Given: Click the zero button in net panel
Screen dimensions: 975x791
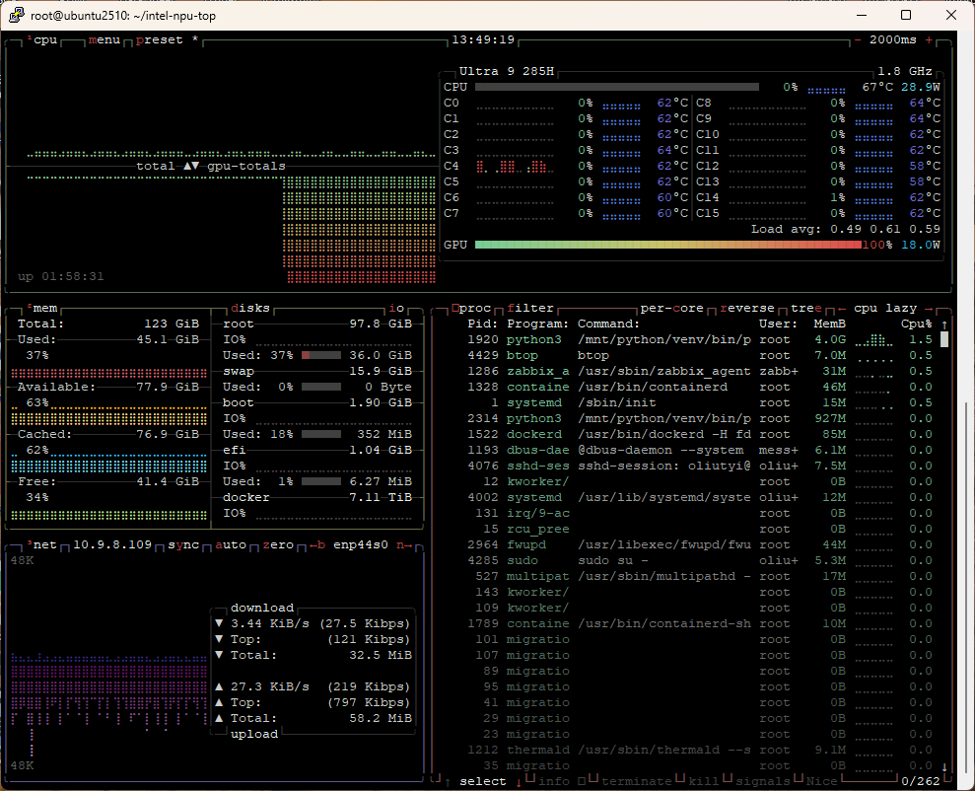Looking at the screenshot, I should pyautogui.click(x=277, y=545).
